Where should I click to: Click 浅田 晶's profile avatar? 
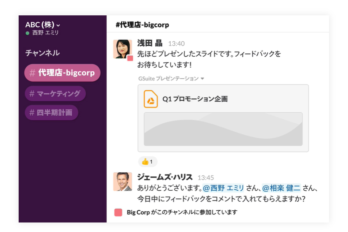tap(122, 49)
